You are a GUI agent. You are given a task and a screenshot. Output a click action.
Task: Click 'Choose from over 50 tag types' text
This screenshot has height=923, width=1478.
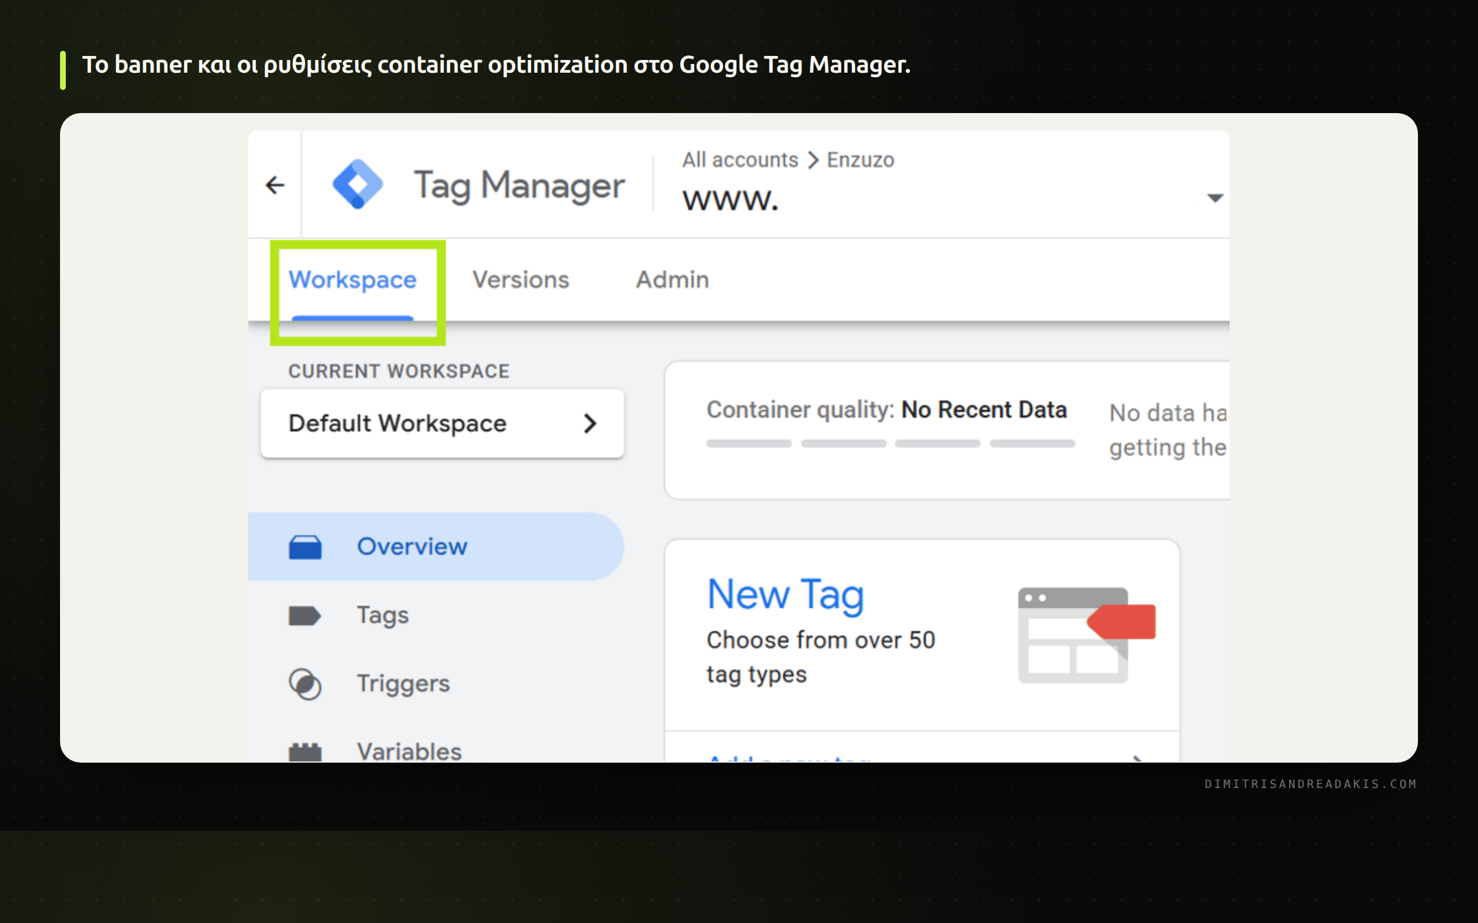coord(821,657)
